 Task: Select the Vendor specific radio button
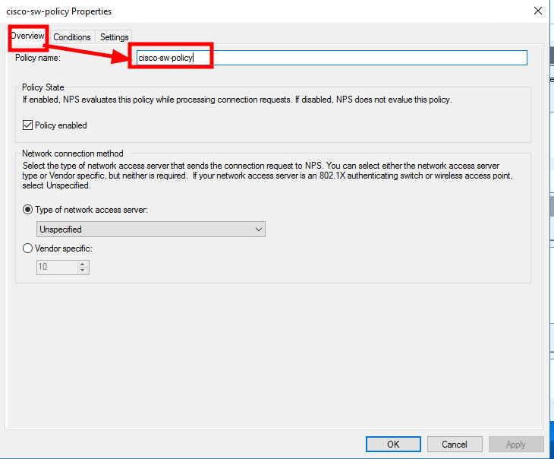pyautogui.click(x=27, y=248)
